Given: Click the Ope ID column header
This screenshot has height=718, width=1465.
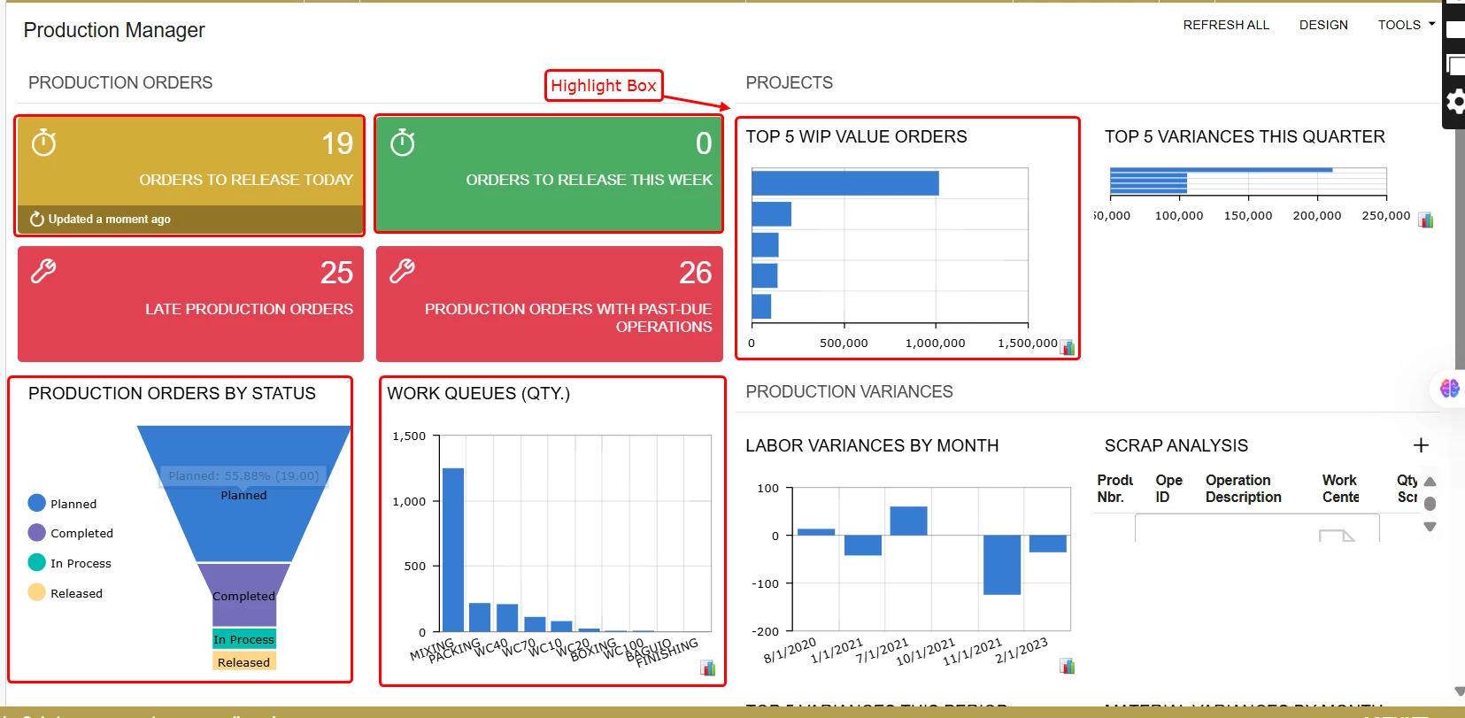Looking at the screenshot, I should tap(1168, 489).
